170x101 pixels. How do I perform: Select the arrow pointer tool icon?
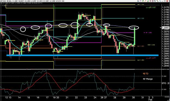click(160, 1)
